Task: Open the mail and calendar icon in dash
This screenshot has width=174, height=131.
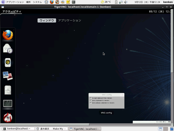Action: point(8,48)
